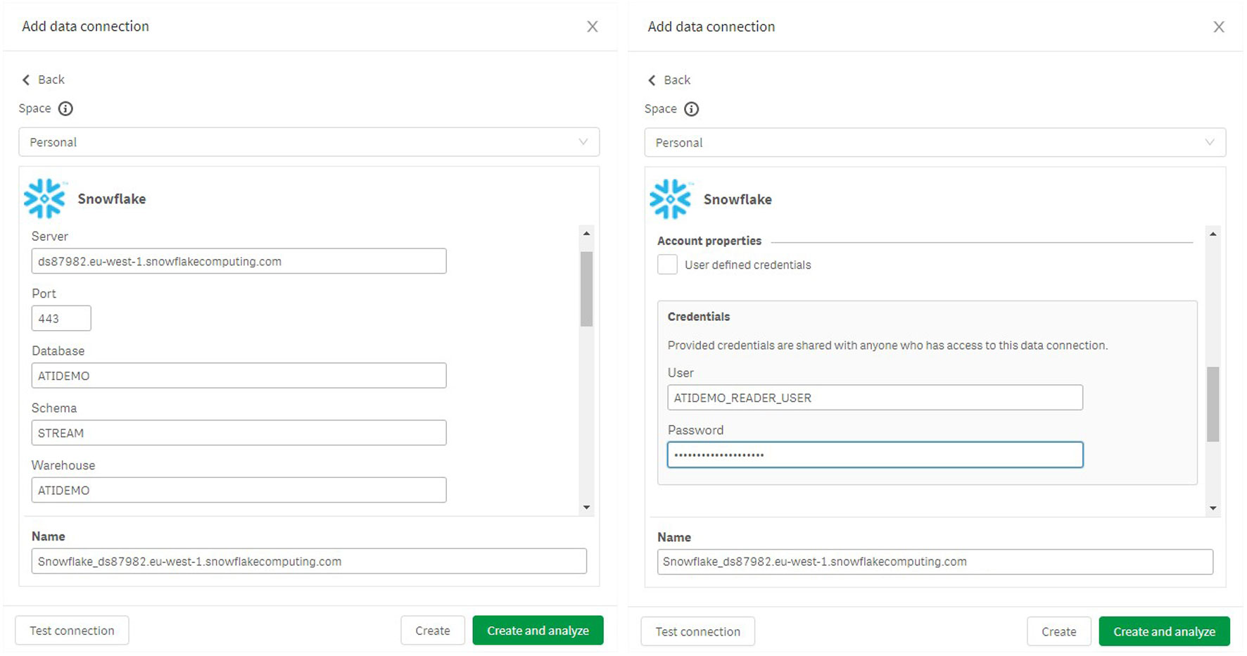Select the Port field containing 443
This screenshot has height=656, width=1247.
point(61,318)
